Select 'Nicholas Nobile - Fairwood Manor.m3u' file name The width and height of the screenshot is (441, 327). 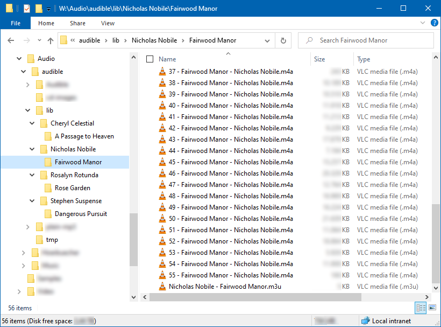coord(225,287)
